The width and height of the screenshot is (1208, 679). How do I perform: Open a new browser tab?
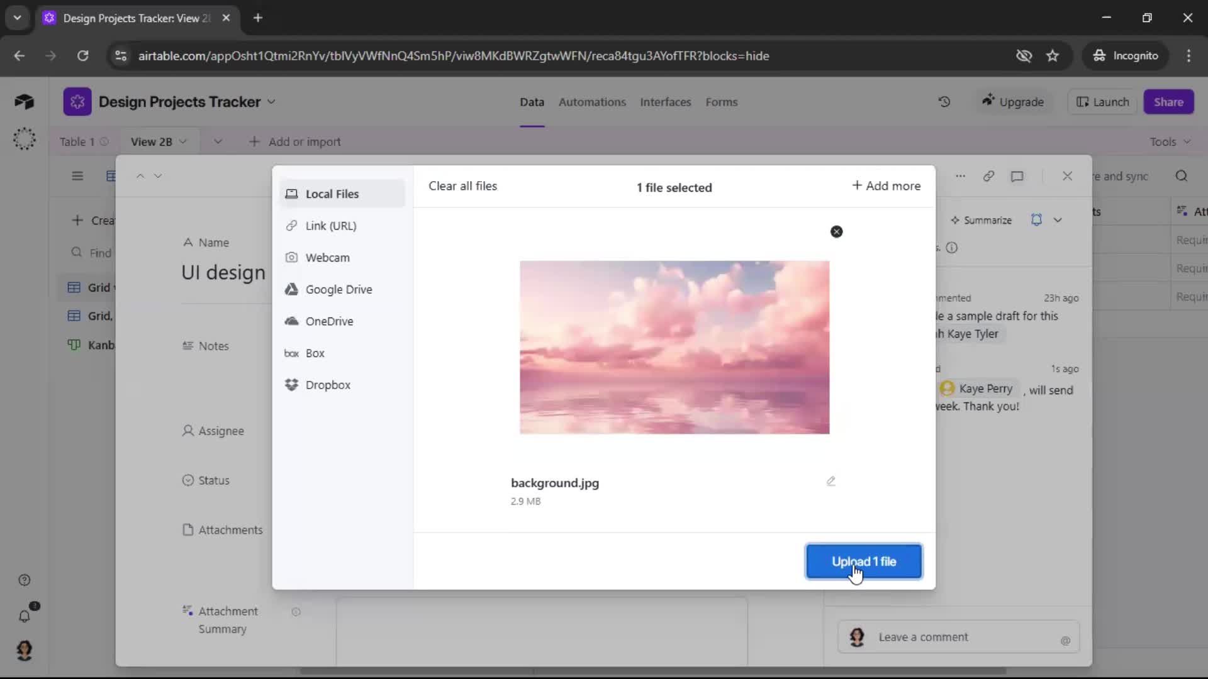[x=257, y=18]
